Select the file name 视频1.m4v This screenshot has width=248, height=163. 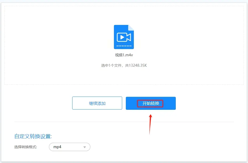pyautogui.click(x=124, y=55)
